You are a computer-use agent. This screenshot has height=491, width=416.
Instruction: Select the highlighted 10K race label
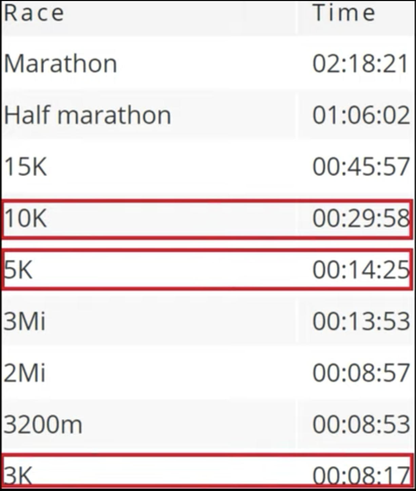25,218
